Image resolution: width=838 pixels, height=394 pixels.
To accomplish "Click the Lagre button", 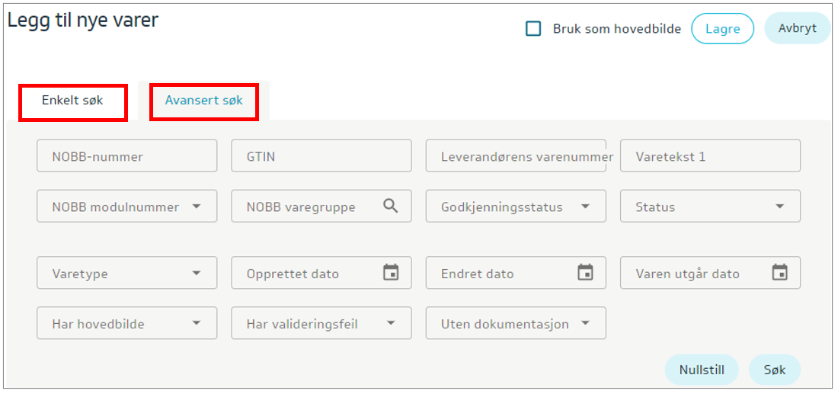I will (x=722, y=29).
